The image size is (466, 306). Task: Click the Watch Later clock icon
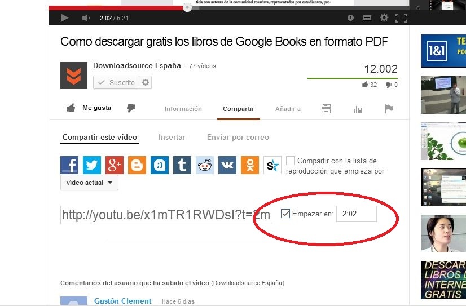click(x=351, y=18)
